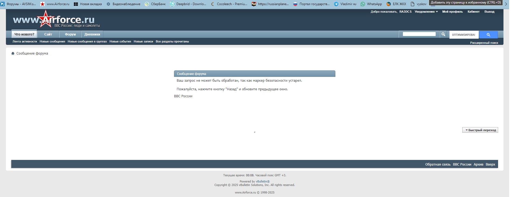The image size is (511, 197).
Task: Click the forum search text field
Action: pos(419,34)
